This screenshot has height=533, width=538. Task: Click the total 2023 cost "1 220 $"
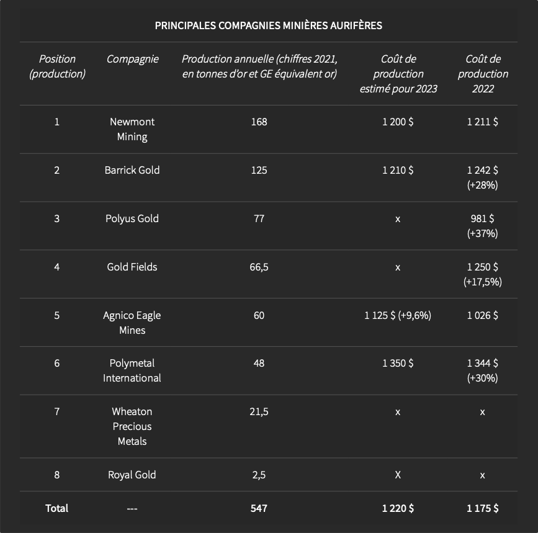398,508
